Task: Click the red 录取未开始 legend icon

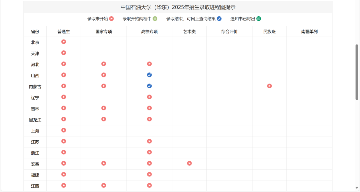Action: point(112,19)
